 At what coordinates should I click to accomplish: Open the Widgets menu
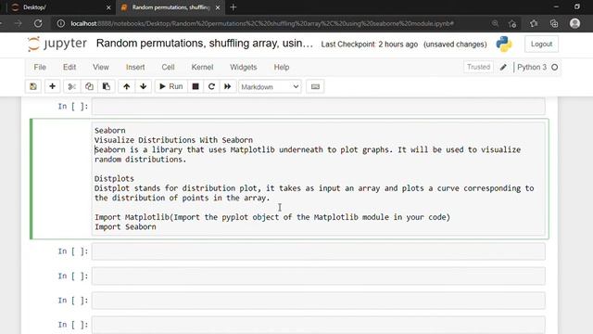(243, 67)
